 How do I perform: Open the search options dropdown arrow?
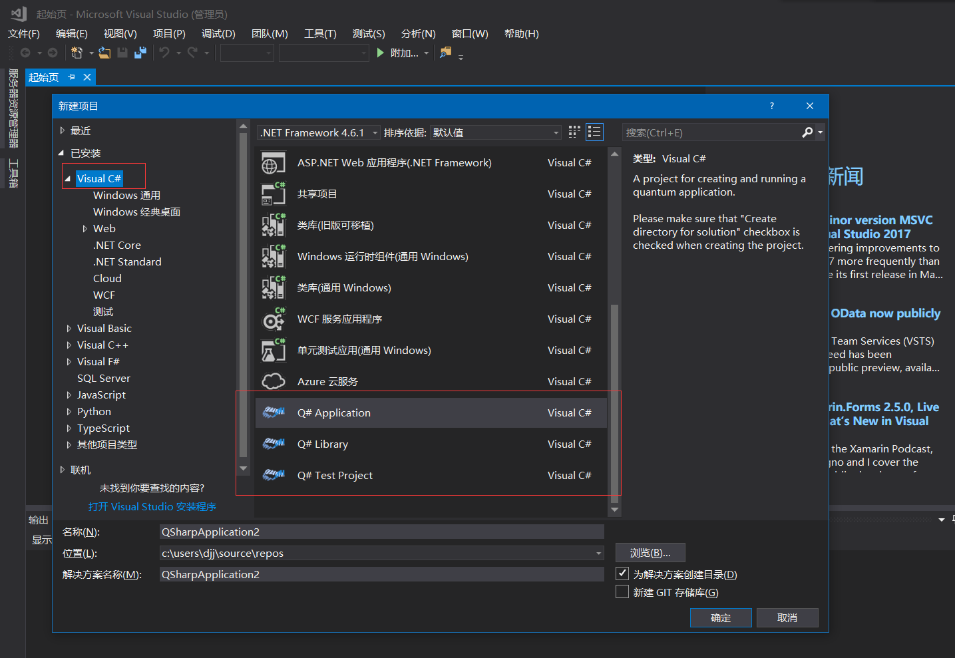point(820,132)
